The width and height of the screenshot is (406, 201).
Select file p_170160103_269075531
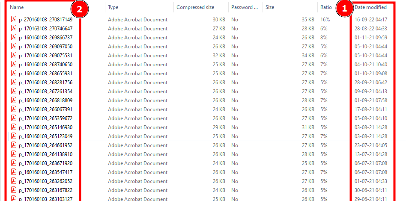[45, 56]
